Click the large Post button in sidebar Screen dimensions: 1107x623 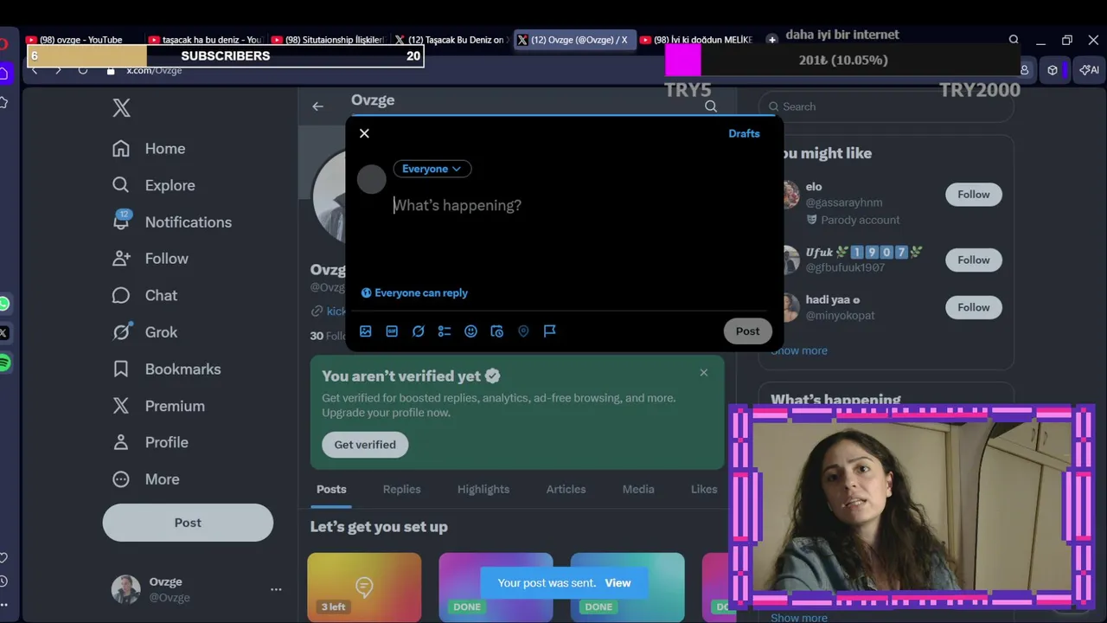point(188,523)
